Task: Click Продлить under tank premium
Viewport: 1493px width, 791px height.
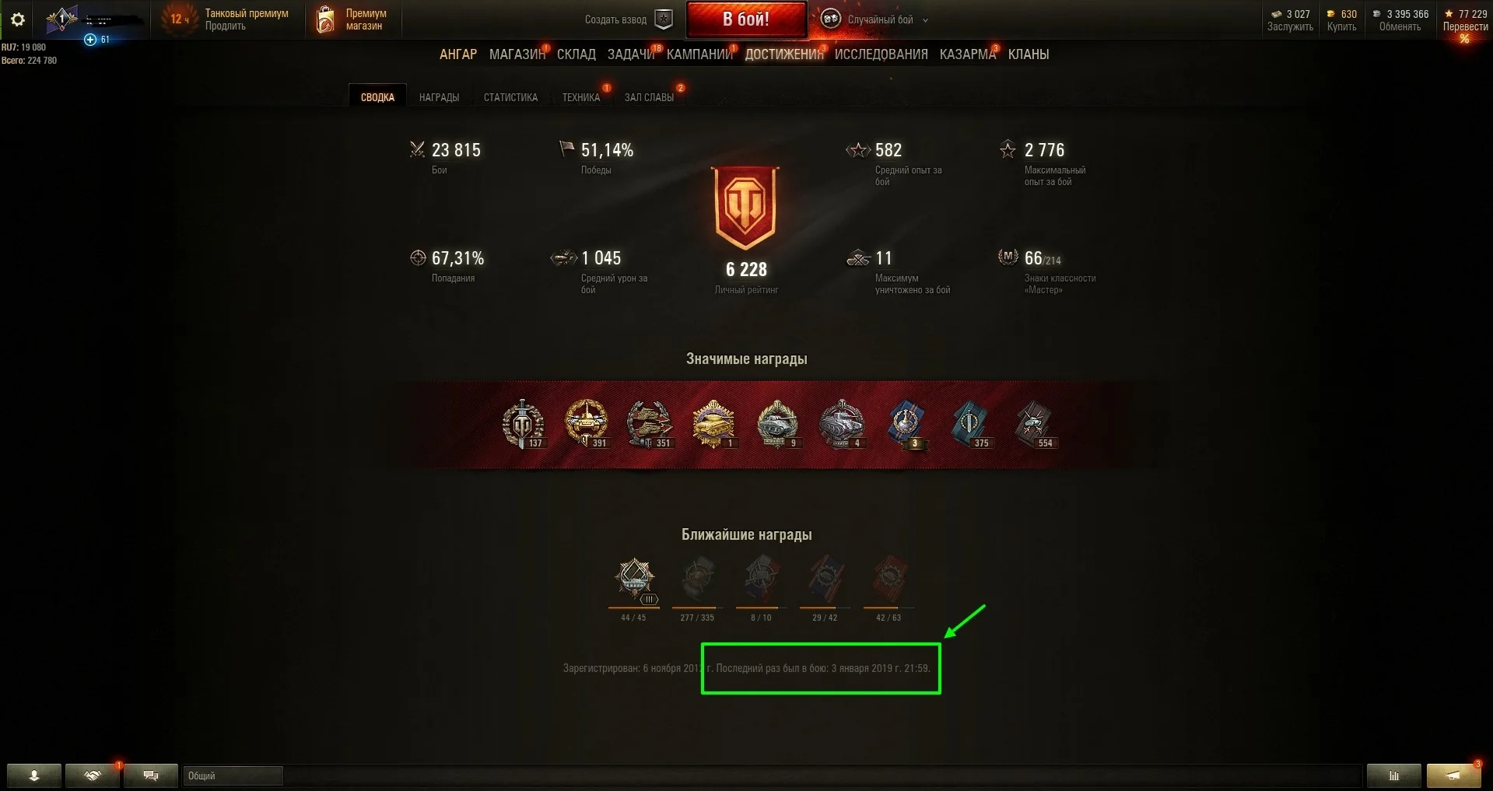Action: coord(226,26)
